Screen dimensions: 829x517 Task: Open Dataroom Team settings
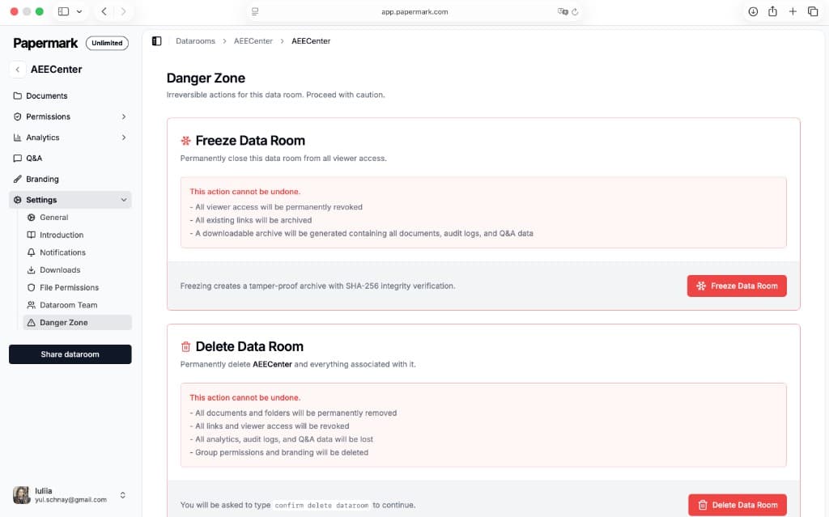click(x=77, y=305)
